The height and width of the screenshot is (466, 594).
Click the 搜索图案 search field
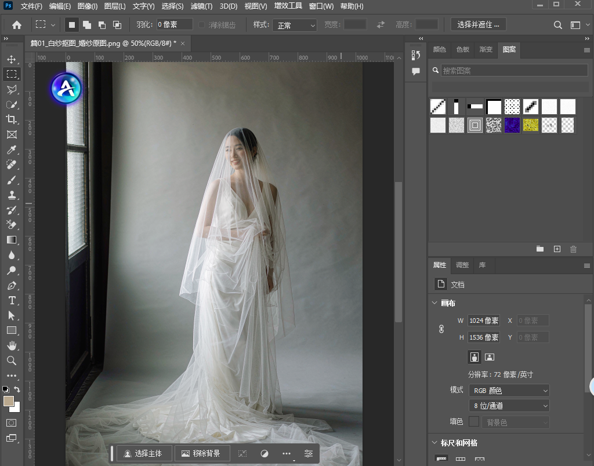[x=514, y=70]
